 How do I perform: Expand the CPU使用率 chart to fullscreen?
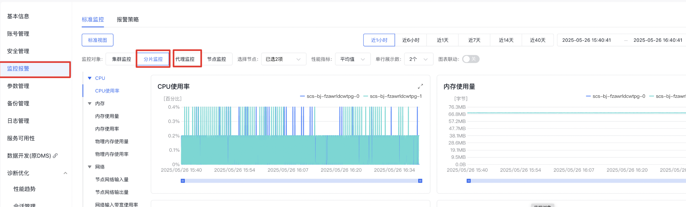(x=420, y=87)
